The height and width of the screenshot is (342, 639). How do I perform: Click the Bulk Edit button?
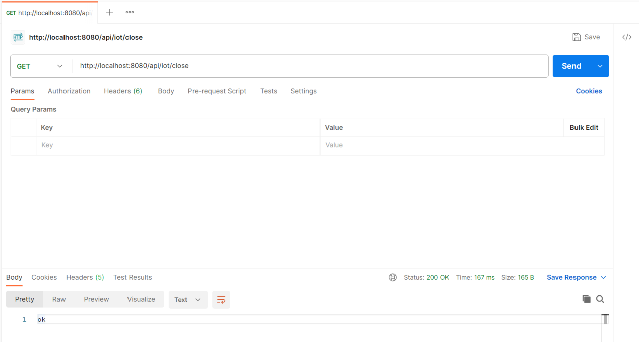[584, 128]
